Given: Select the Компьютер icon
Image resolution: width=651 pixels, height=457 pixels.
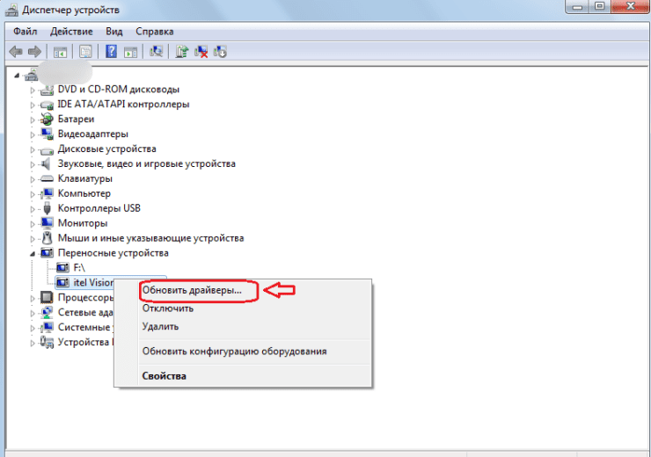Looking at the screenshot, I should click(x=47, y=193).
